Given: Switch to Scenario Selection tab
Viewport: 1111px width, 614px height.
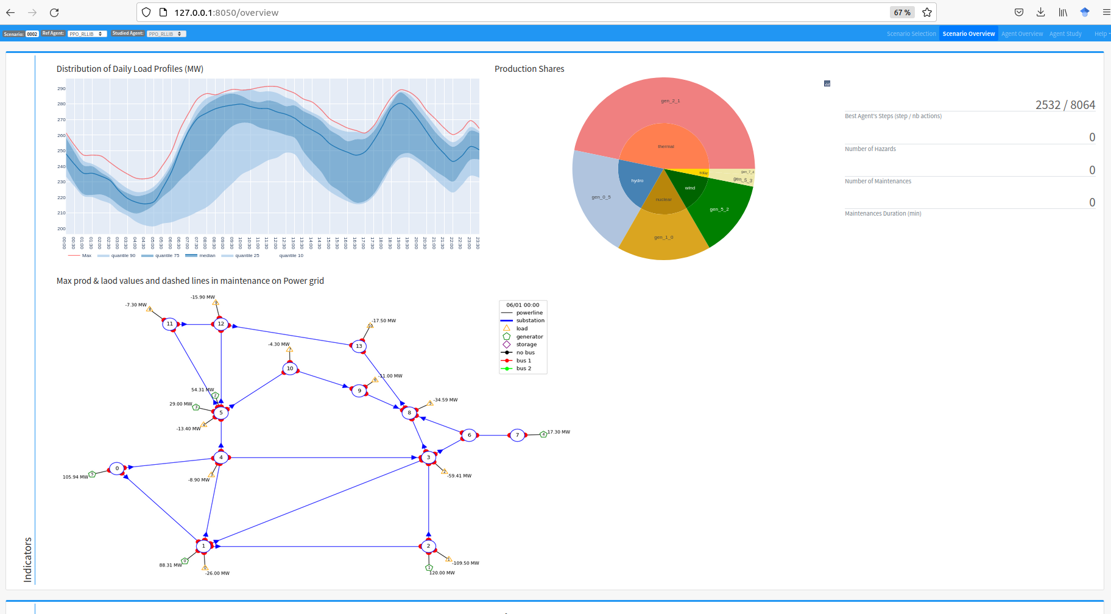Looking at the screenshot, I should point(911,34).
